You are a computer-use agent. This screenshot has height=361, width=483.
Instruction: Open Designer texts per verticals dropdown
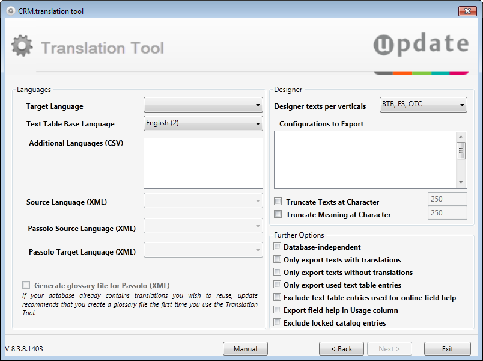424,105
